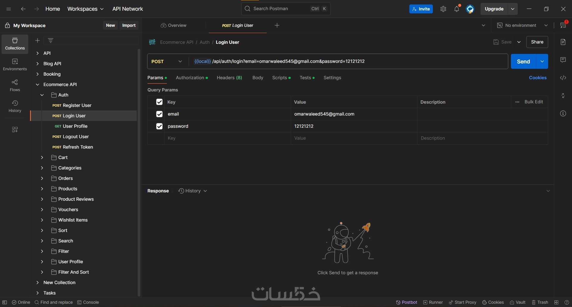Viewport: 572px width, 307px height.
Task: Open the Save options dropdown arrow
Action: click(x=519, y=42)
